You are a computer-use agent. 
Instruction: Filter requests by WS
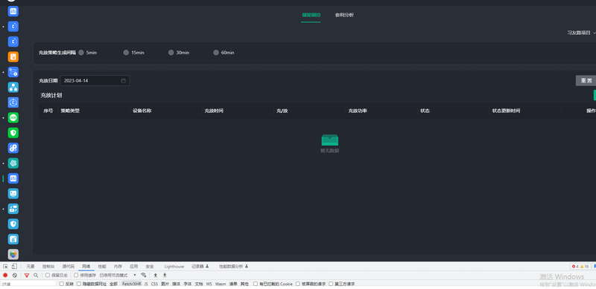209,284
